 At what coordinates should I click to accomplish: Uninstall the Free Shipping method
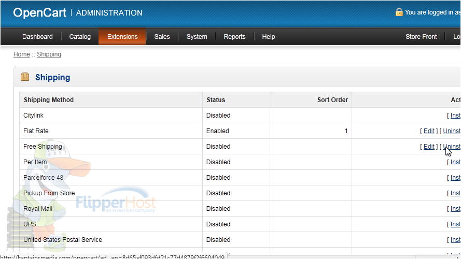[452, 147]
